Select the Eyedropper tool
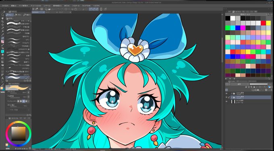 pyautogui.click(x=2, y=35)
